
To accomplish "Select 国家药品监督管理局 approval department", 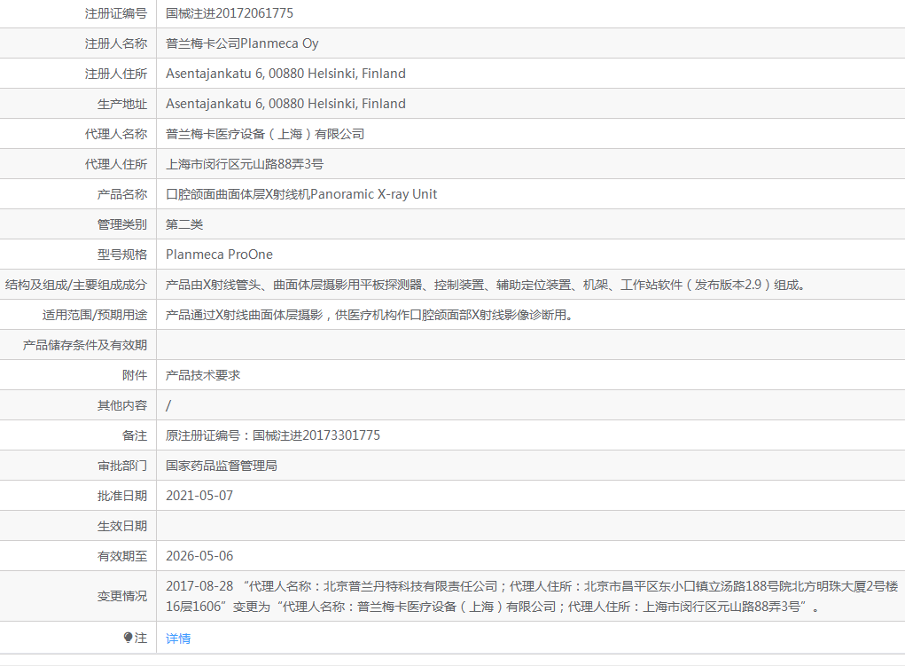I will 222,466.
